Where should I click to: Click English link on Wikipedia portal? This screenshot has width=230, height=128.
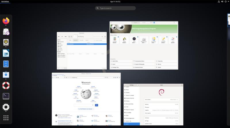(x=79, y=87)
